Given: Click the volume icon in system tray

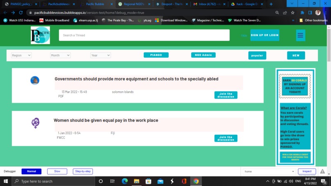Looking at the screenshot, I should (291, 181).
